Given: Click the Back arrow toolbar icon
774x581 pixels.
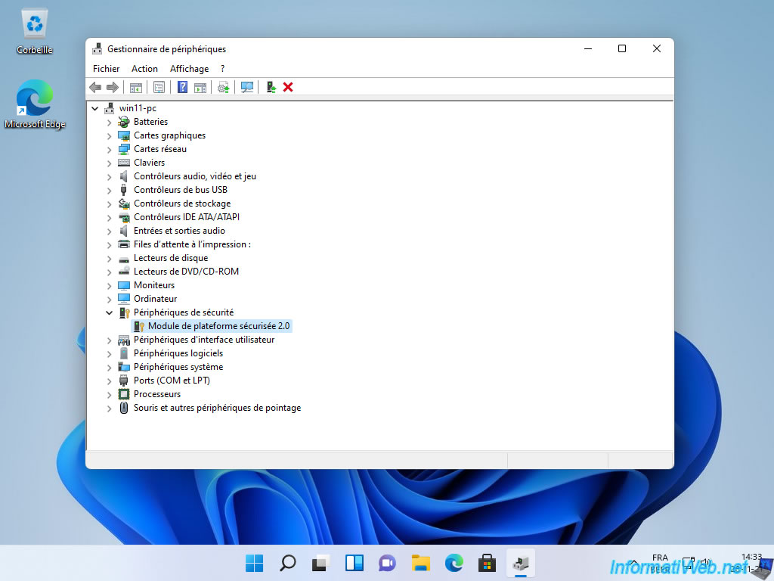Looking at the screenshot, I should point(95,88).
